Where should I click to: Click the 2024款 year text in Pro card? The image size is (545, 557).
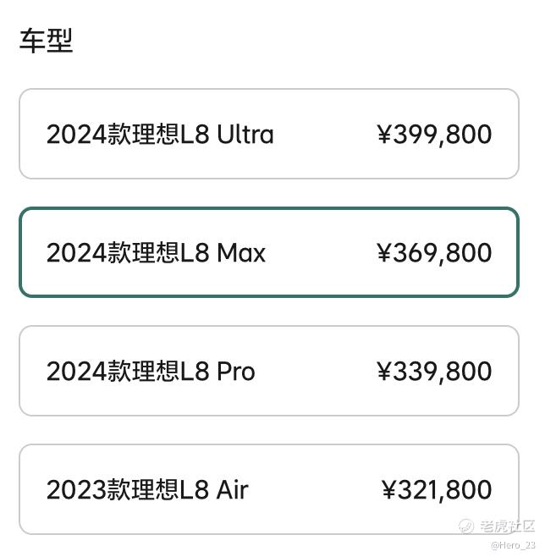pyautogui.click(x=89, y=372)
